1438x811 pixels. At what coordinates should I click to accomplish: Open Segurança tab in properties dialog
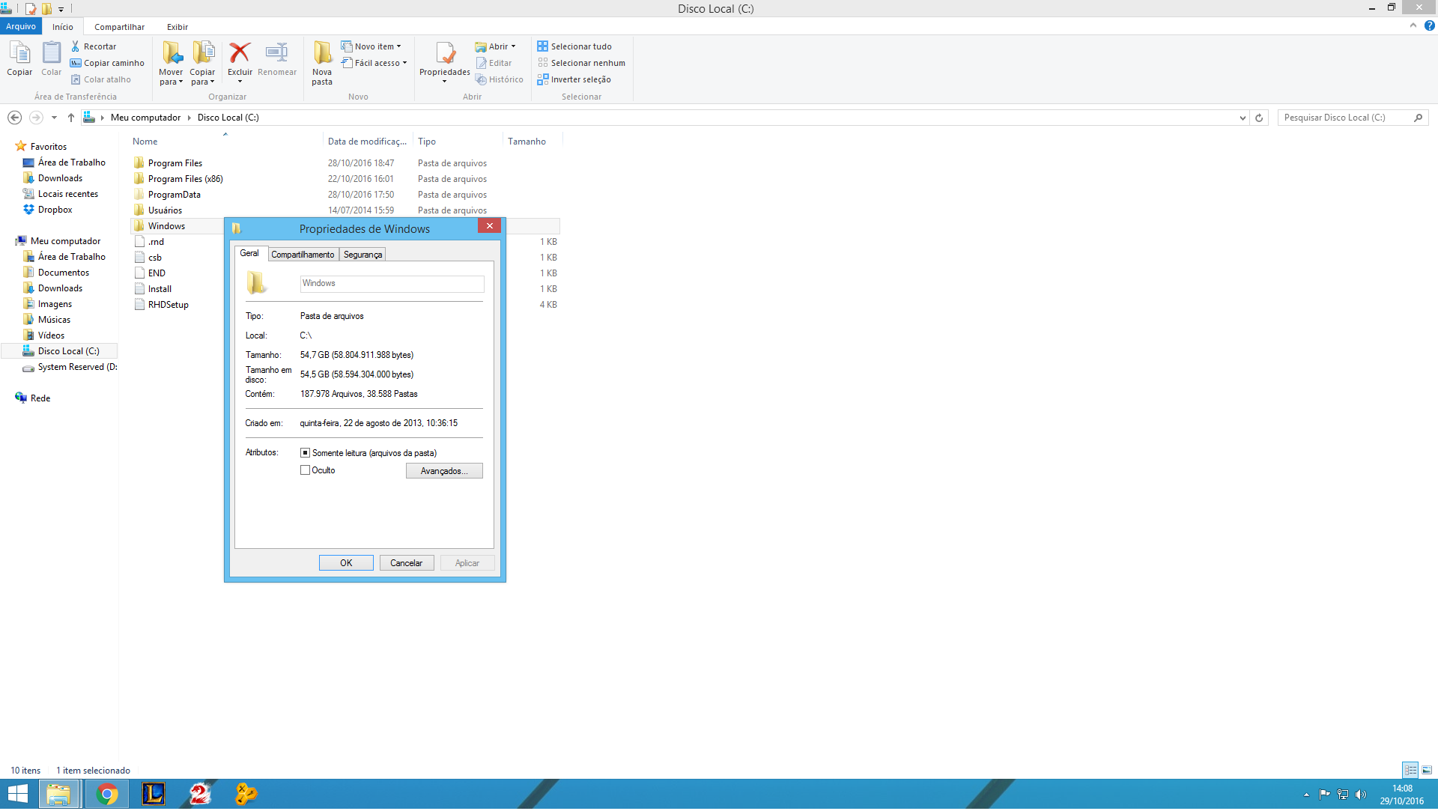tap(362, 255)
